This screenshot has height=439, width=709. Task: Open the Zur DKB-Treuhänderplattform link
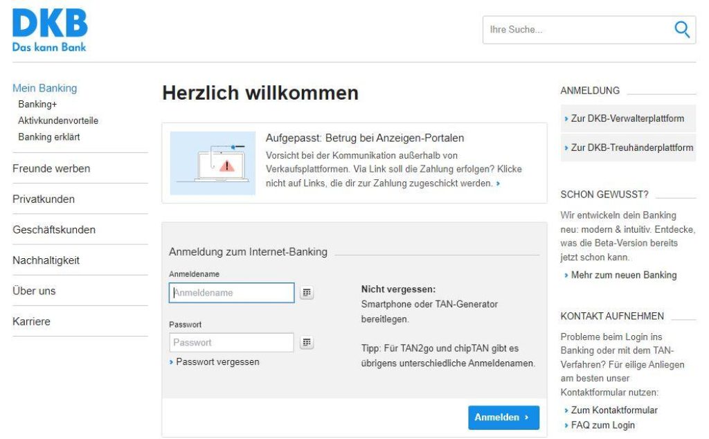pyautogui.click(x=632, y=147)
